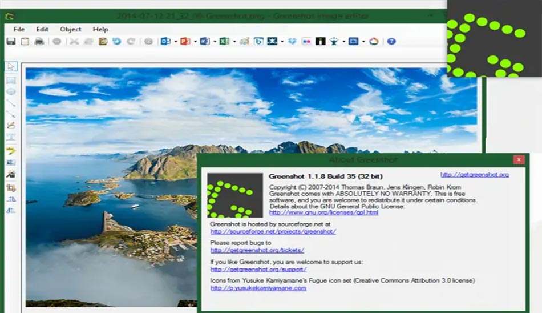The height and width of the screenshot is (313, 542).
Task: Open the Object menu
Action: point(71,30)
